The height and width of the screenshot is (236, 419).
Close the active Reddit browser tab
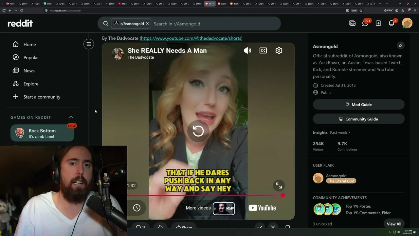[x=213, y=4]
